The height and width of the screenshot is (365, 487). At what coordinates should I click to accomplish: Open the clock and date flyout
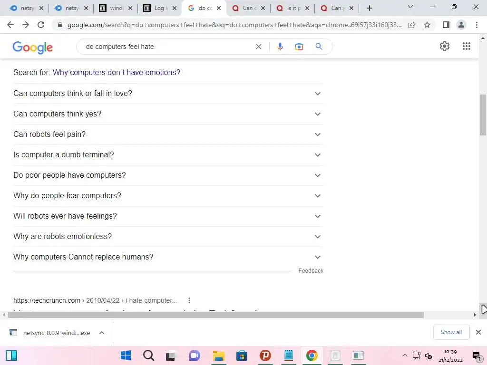tap(450, 355)
